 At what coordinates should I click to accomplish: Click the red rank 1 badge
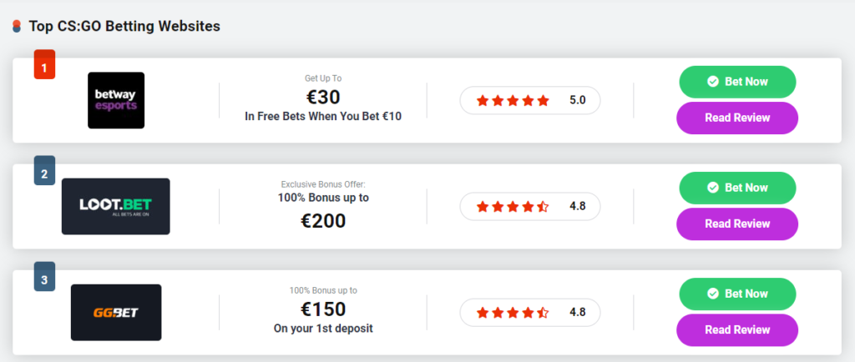tap(44, 64)
